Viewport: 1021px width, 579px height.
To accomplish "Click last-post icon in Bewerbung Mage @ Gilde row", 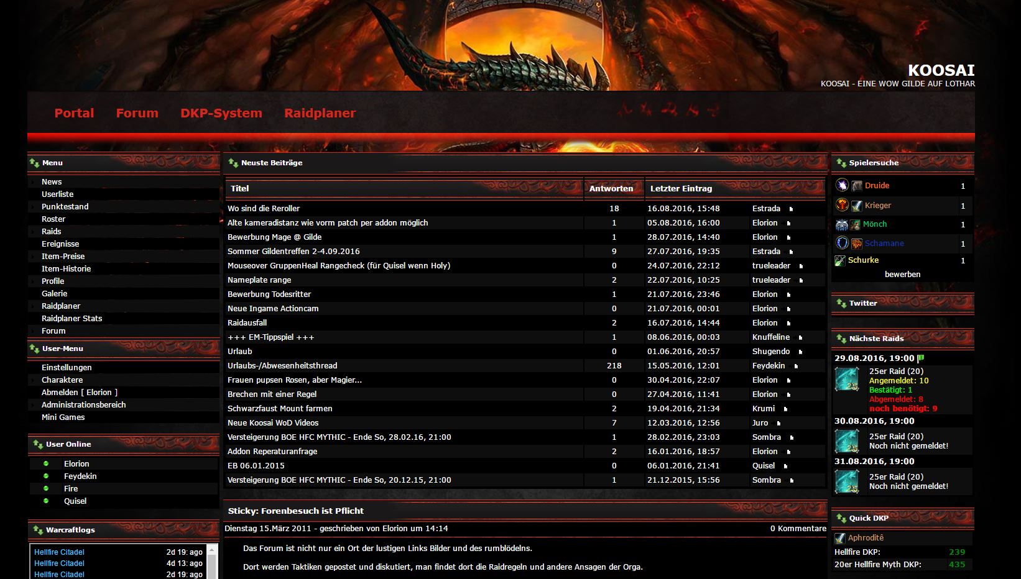I will pos(788,238).
